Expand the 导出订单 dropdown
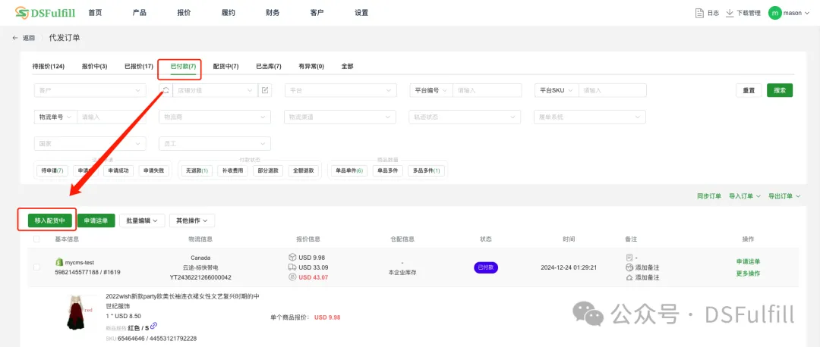The width and height of the screenshot is (820, 347). [784, 196]
